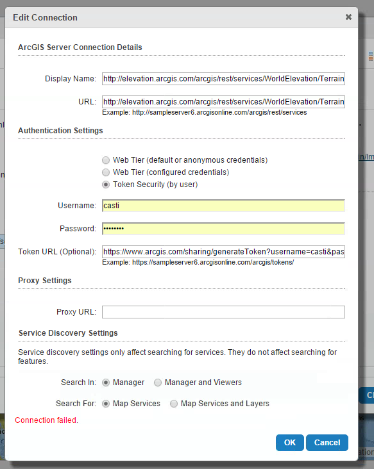Click the Display Name input field

pyautogui.click(x=223, y=79)
